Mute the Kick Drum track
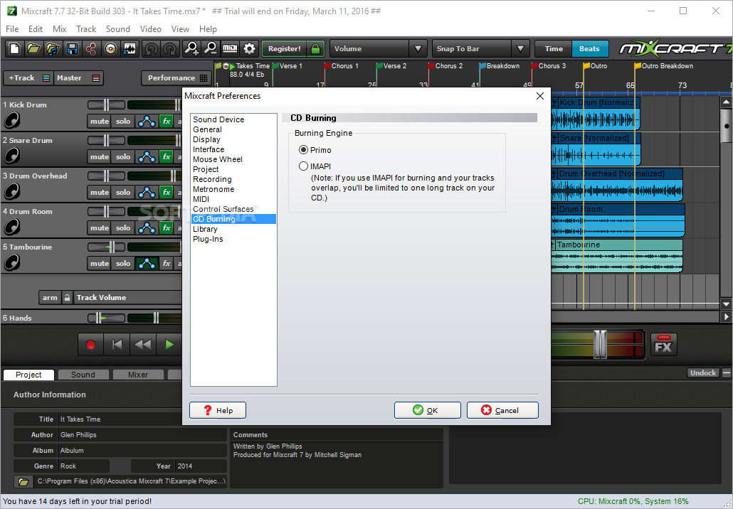This screenshot has height=509, width=733. point(100,121)
